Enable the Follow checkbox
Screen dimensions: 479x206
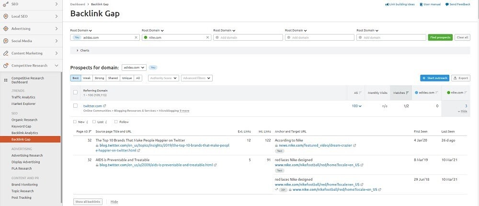(116, 122)
